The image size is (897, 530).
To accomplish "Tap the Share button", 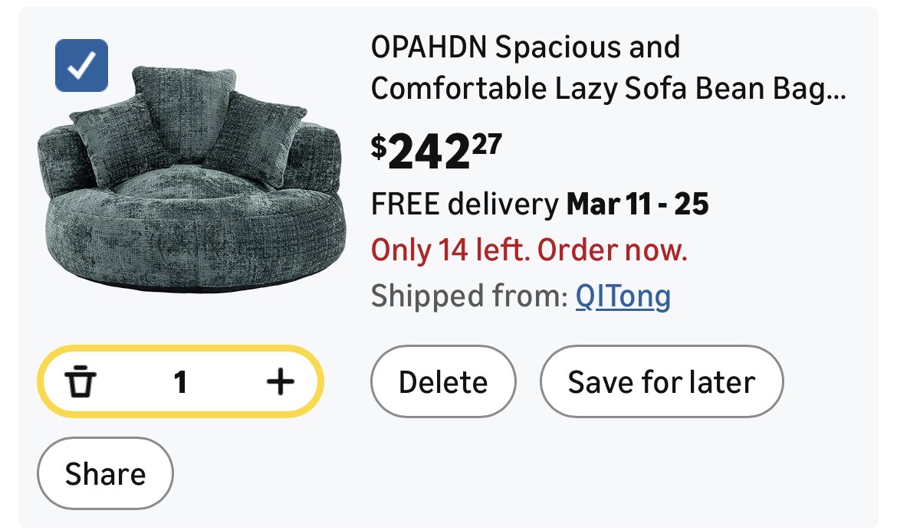I will click(x=105, y=473).
